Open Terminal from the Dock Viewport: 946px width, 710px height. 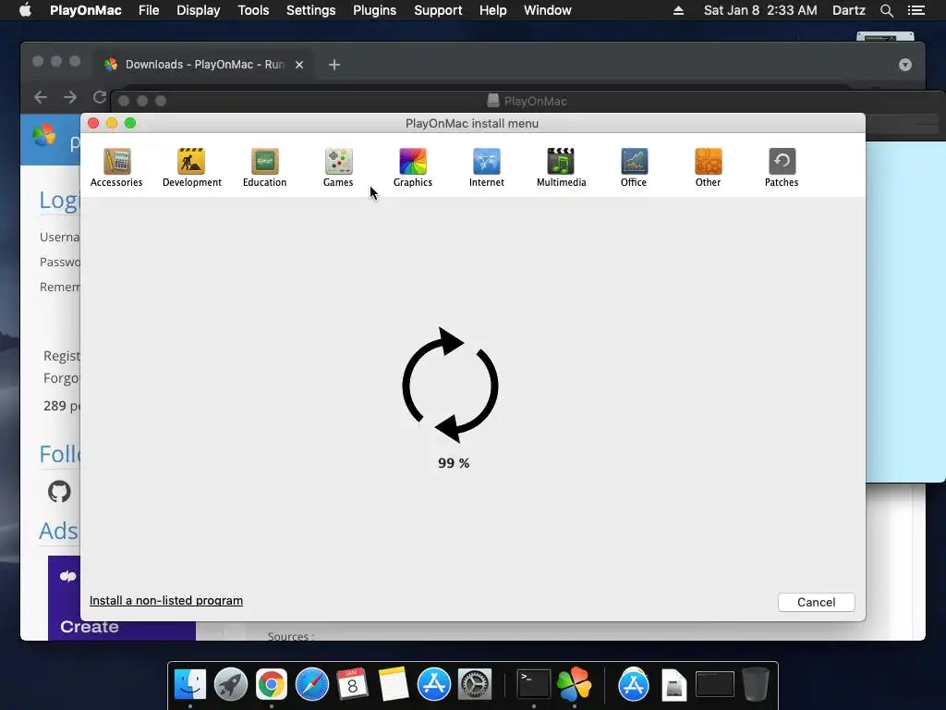pyautogui.click(x=534, y=685)
